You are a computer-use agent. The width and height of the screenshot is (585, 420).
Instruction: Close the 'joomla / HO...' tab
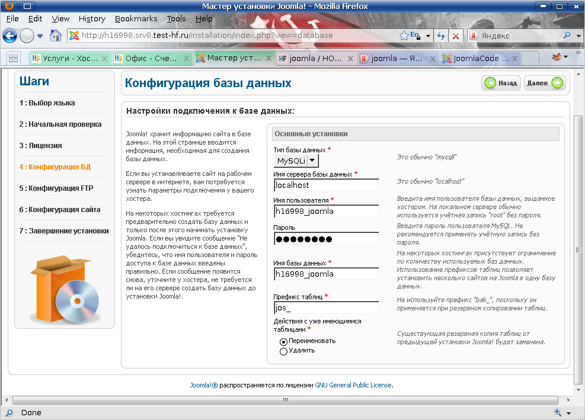coord(350,59)
